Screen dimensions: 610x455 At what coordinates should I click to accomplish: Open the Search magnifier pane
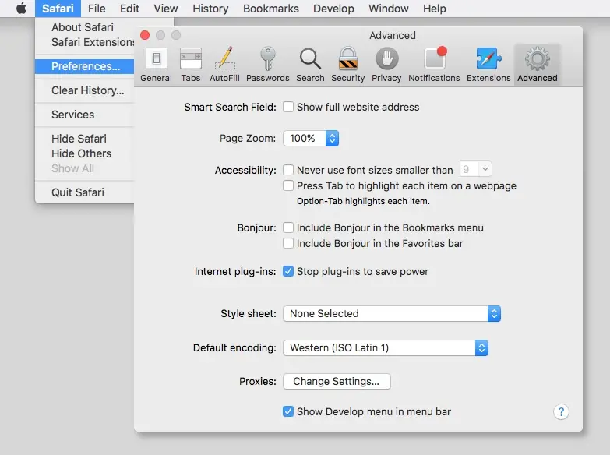[310, 65]
